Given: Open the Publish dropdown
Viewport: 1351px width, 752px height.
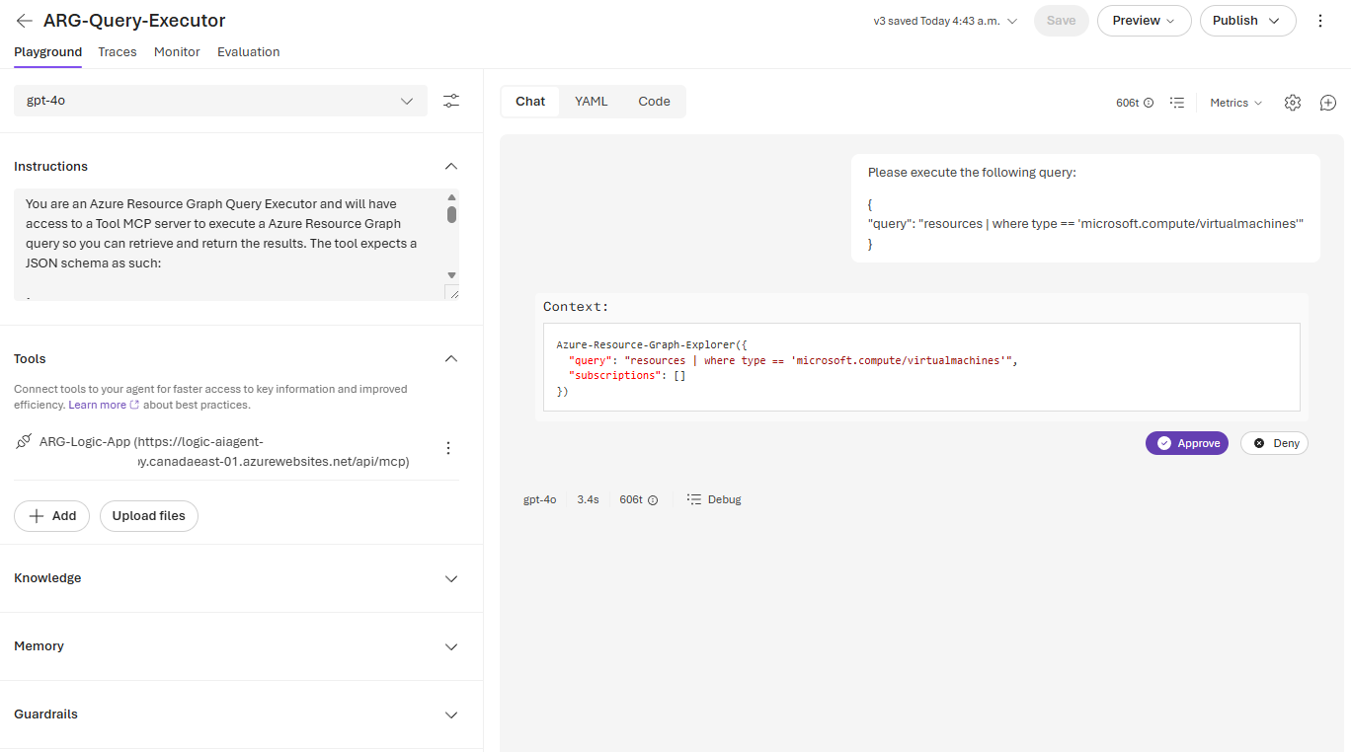Looking at the screenshot, I should click(x=1247, y=21).
